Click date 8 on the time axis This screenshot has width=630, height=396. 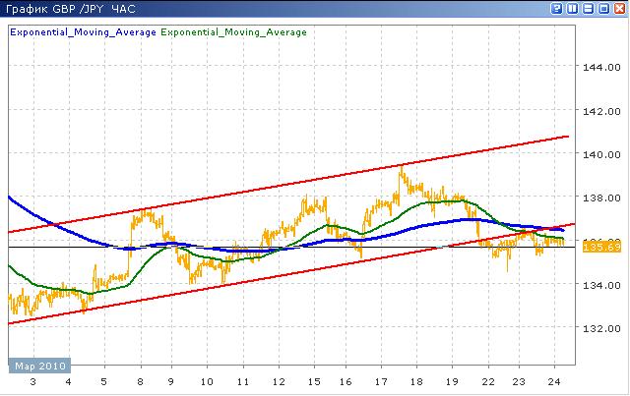141,383
